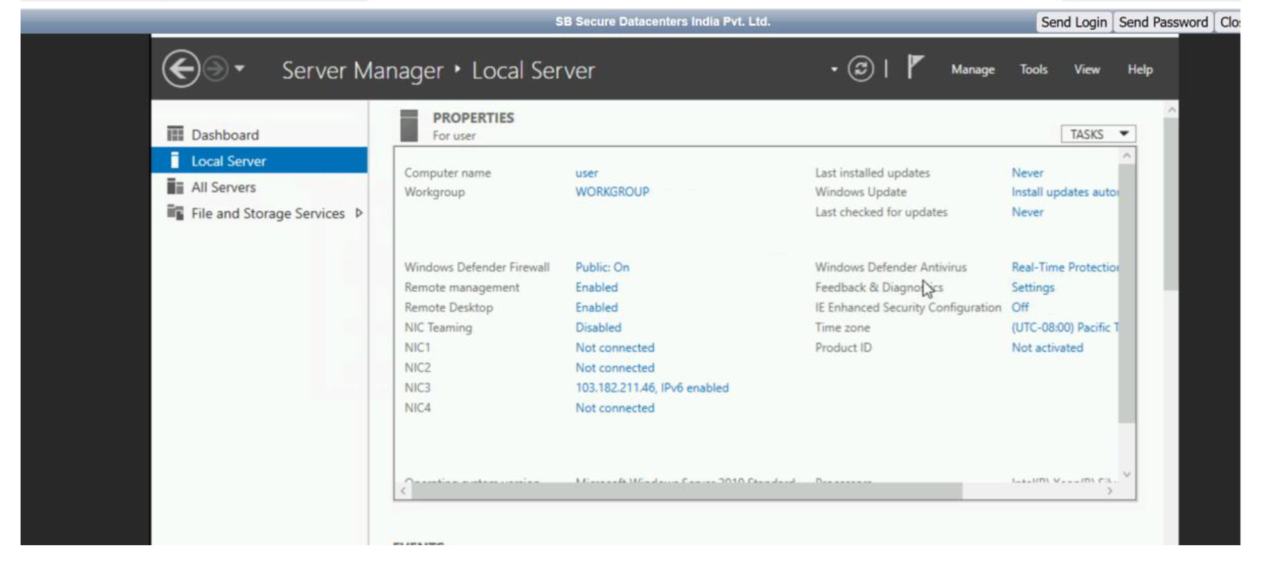Screen dimensions: 1261x578
Task: Expand File and Storage Services
Action: coord(360,213)
